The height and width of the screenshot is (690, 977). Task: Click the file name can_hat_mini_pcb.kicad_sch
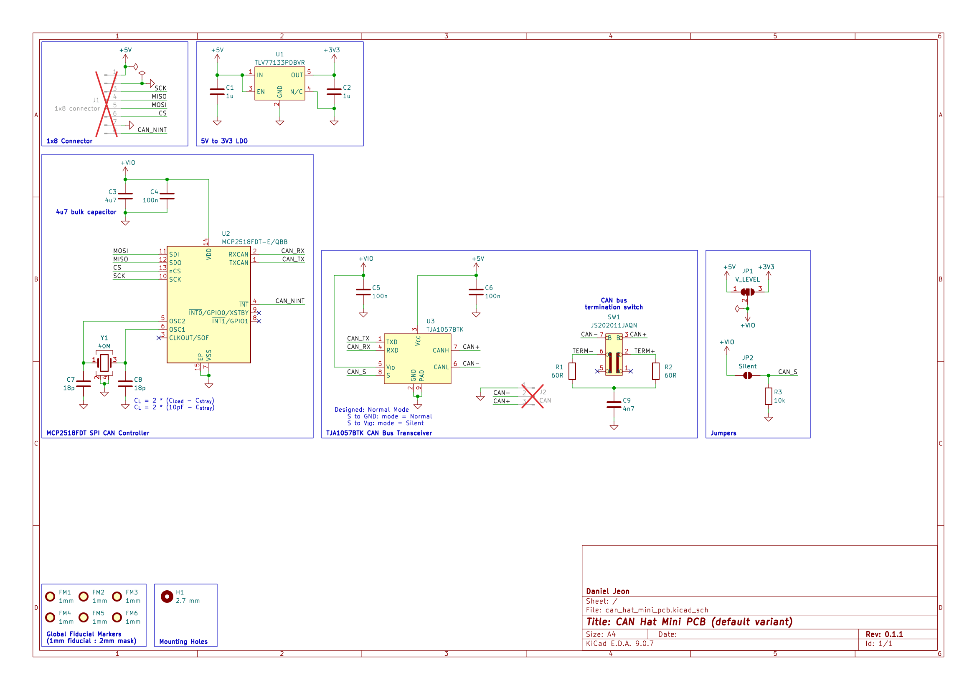[x=657, y=610]
